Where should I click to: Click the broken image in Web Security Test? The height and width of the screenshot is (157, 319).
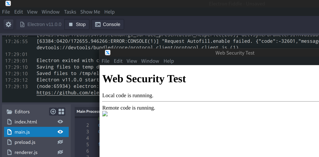point(105,114)
